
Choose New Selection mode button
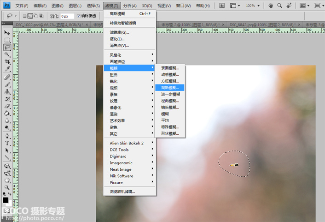[x=24, y=16]
